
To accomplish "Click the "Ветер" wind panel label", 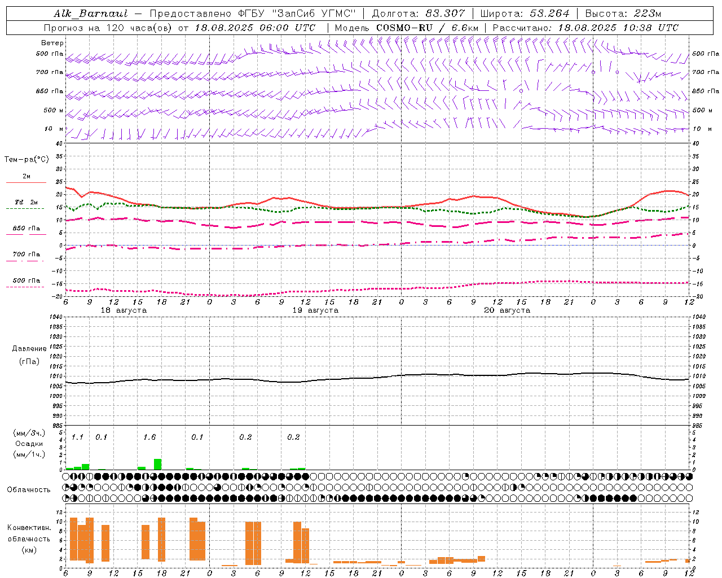I will coord(52,43).
